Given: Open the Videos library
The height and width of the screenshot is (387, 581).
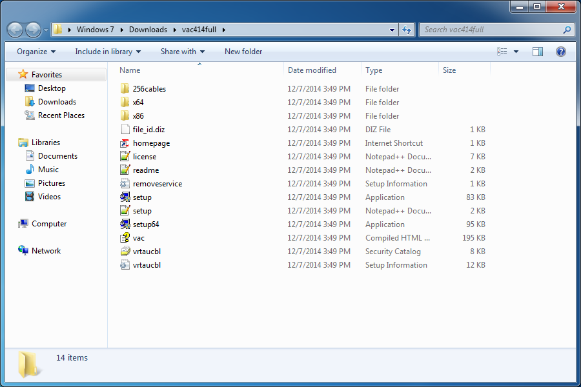Looking at the screenshot, I should [49, 197].
